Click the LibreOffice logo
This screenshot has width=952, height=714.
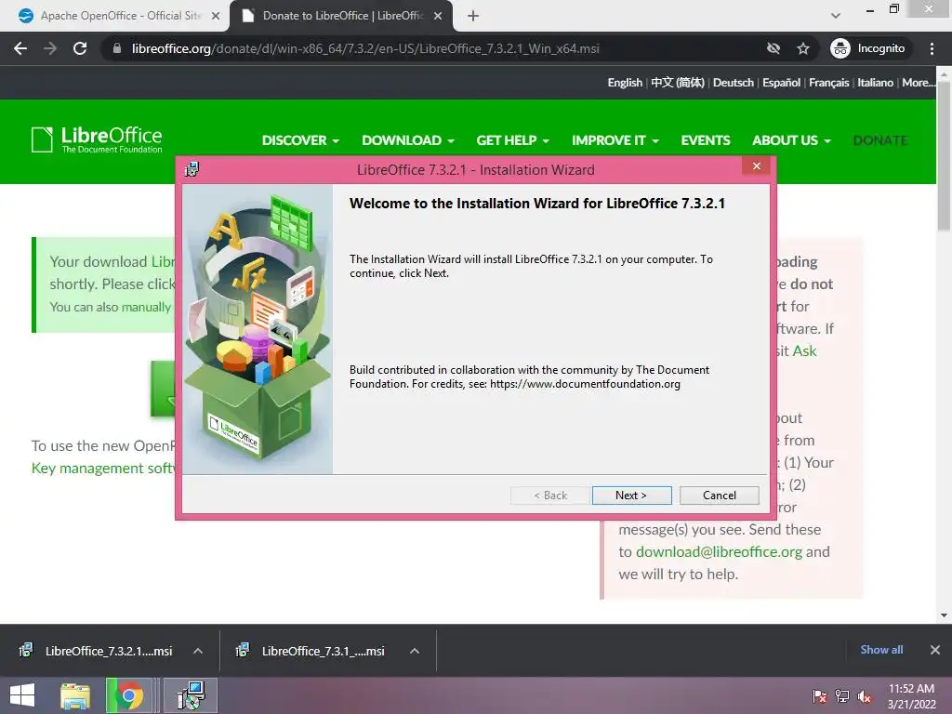point(97,139)
